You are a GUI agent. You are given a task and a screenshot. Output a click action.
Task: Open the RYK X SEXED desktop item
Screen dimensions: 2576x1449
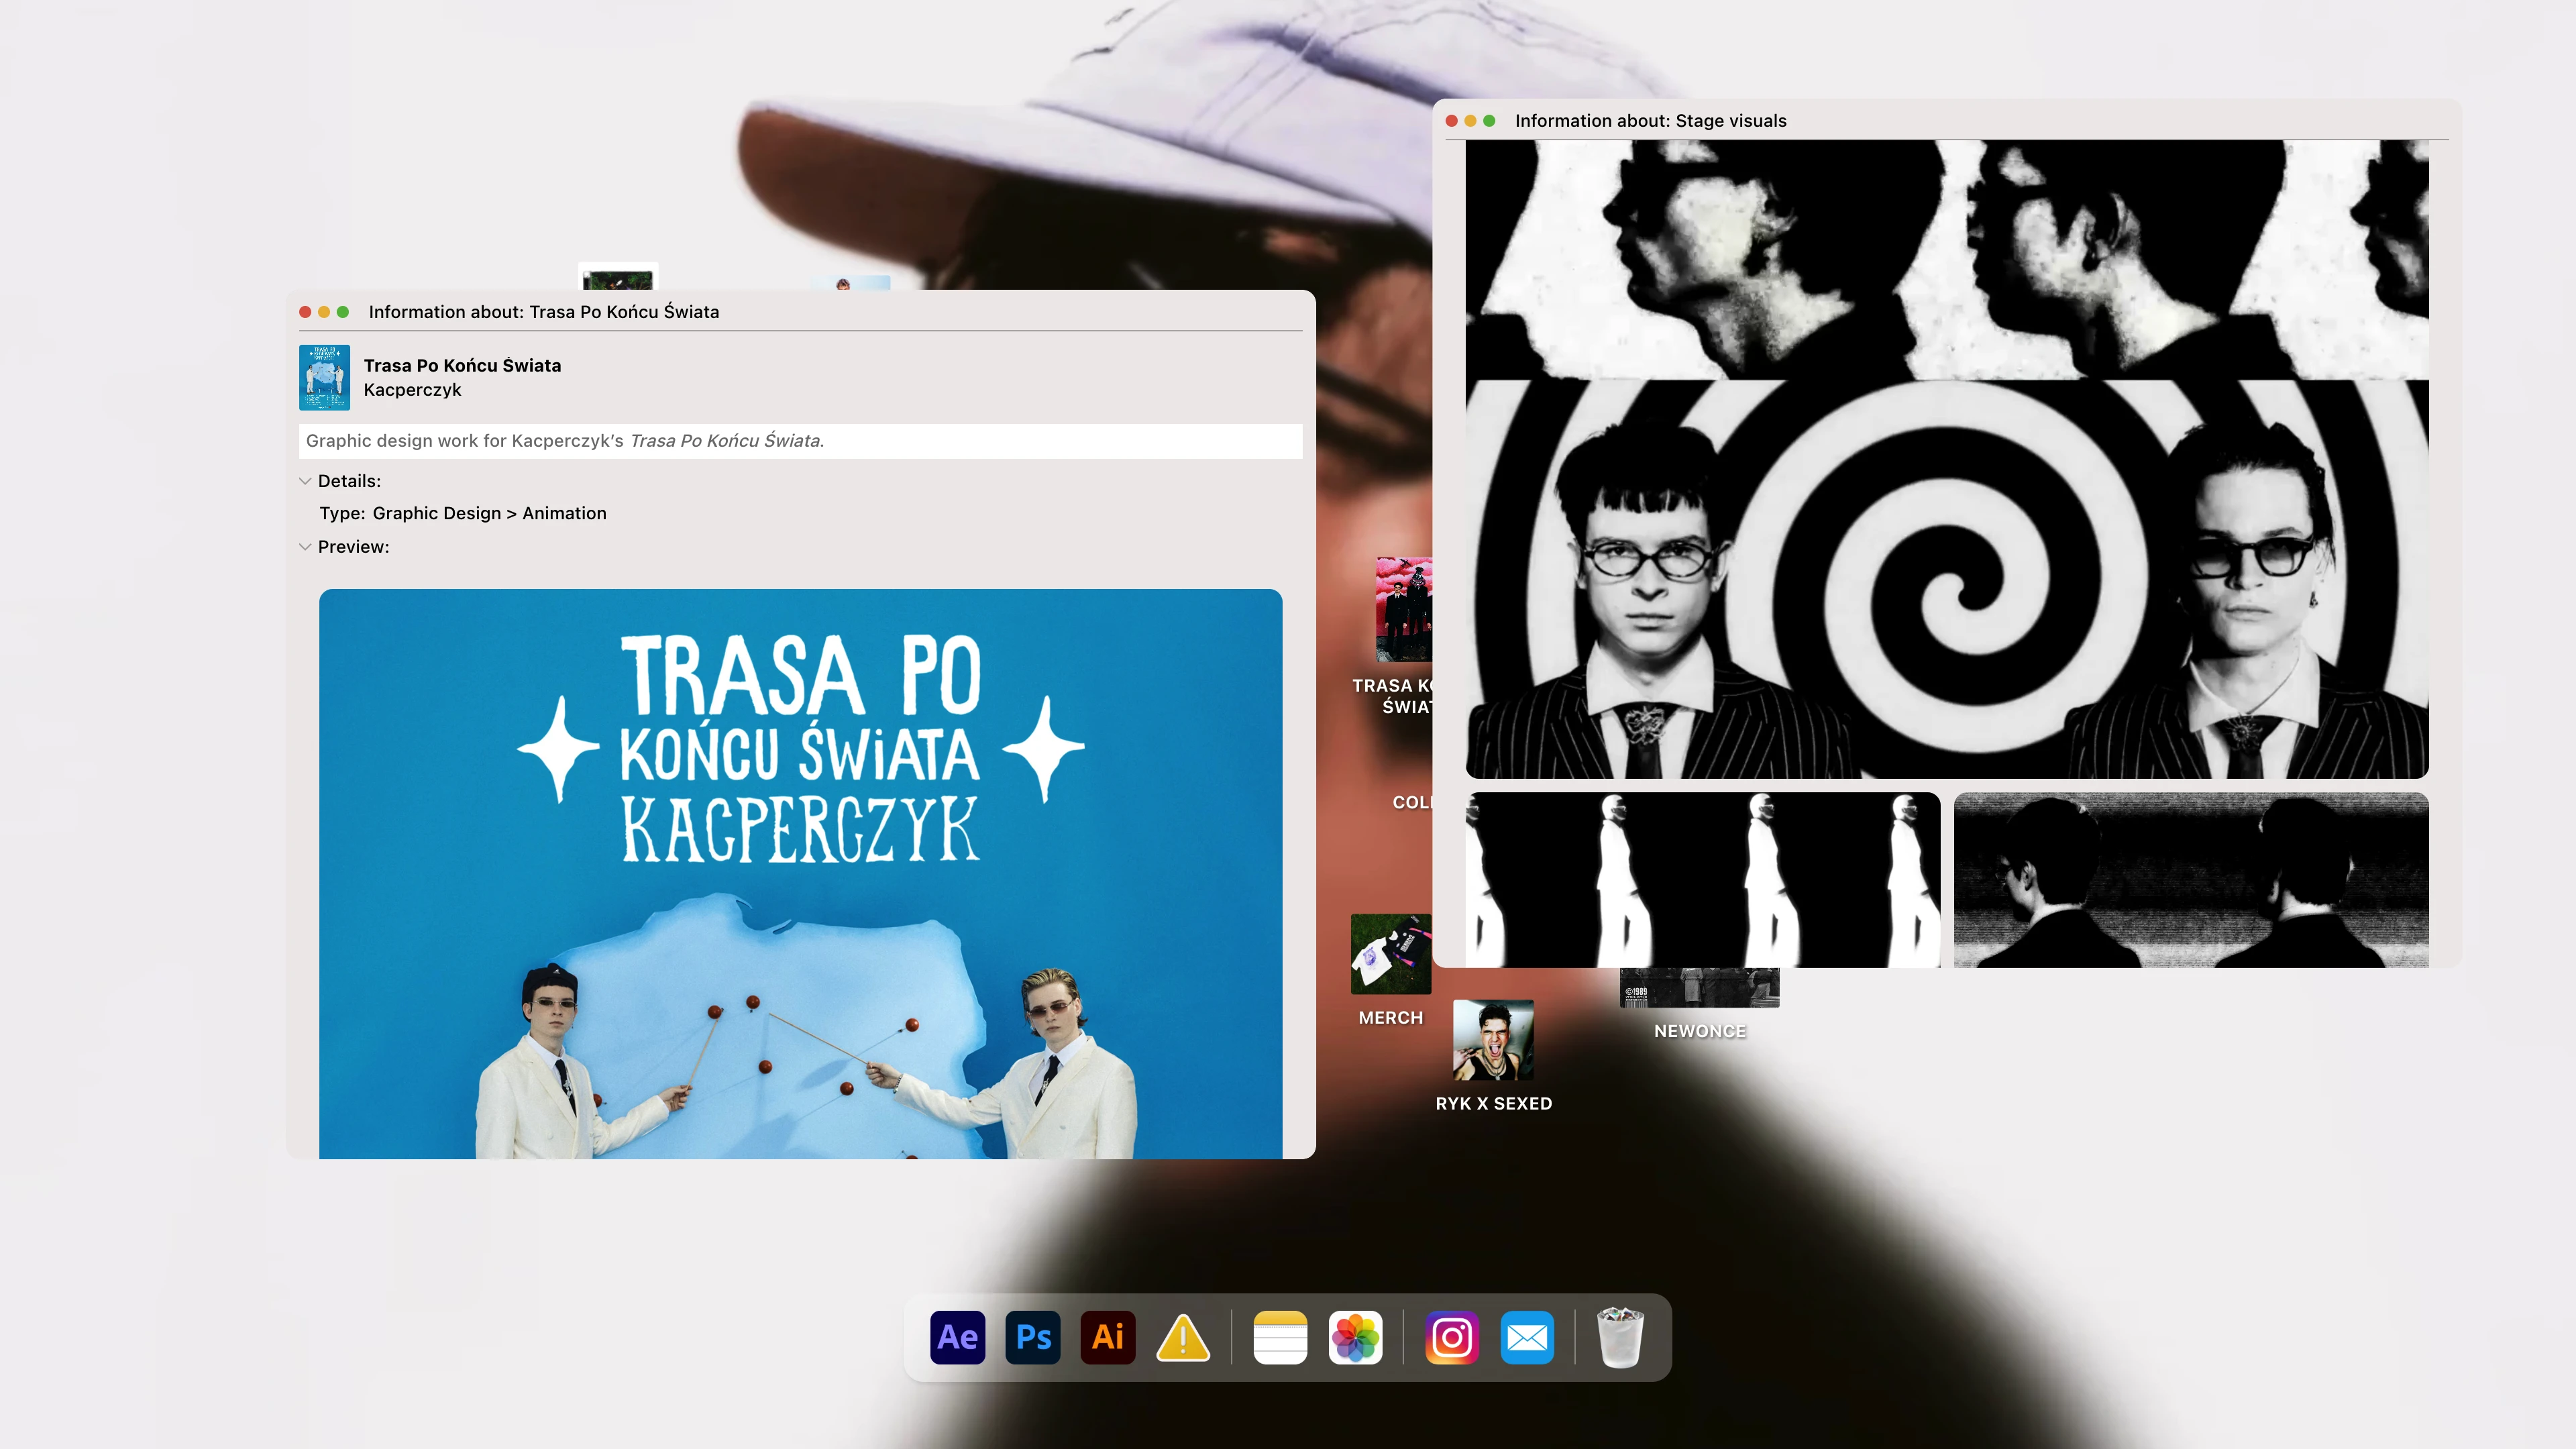(x=1494, y=1040)
